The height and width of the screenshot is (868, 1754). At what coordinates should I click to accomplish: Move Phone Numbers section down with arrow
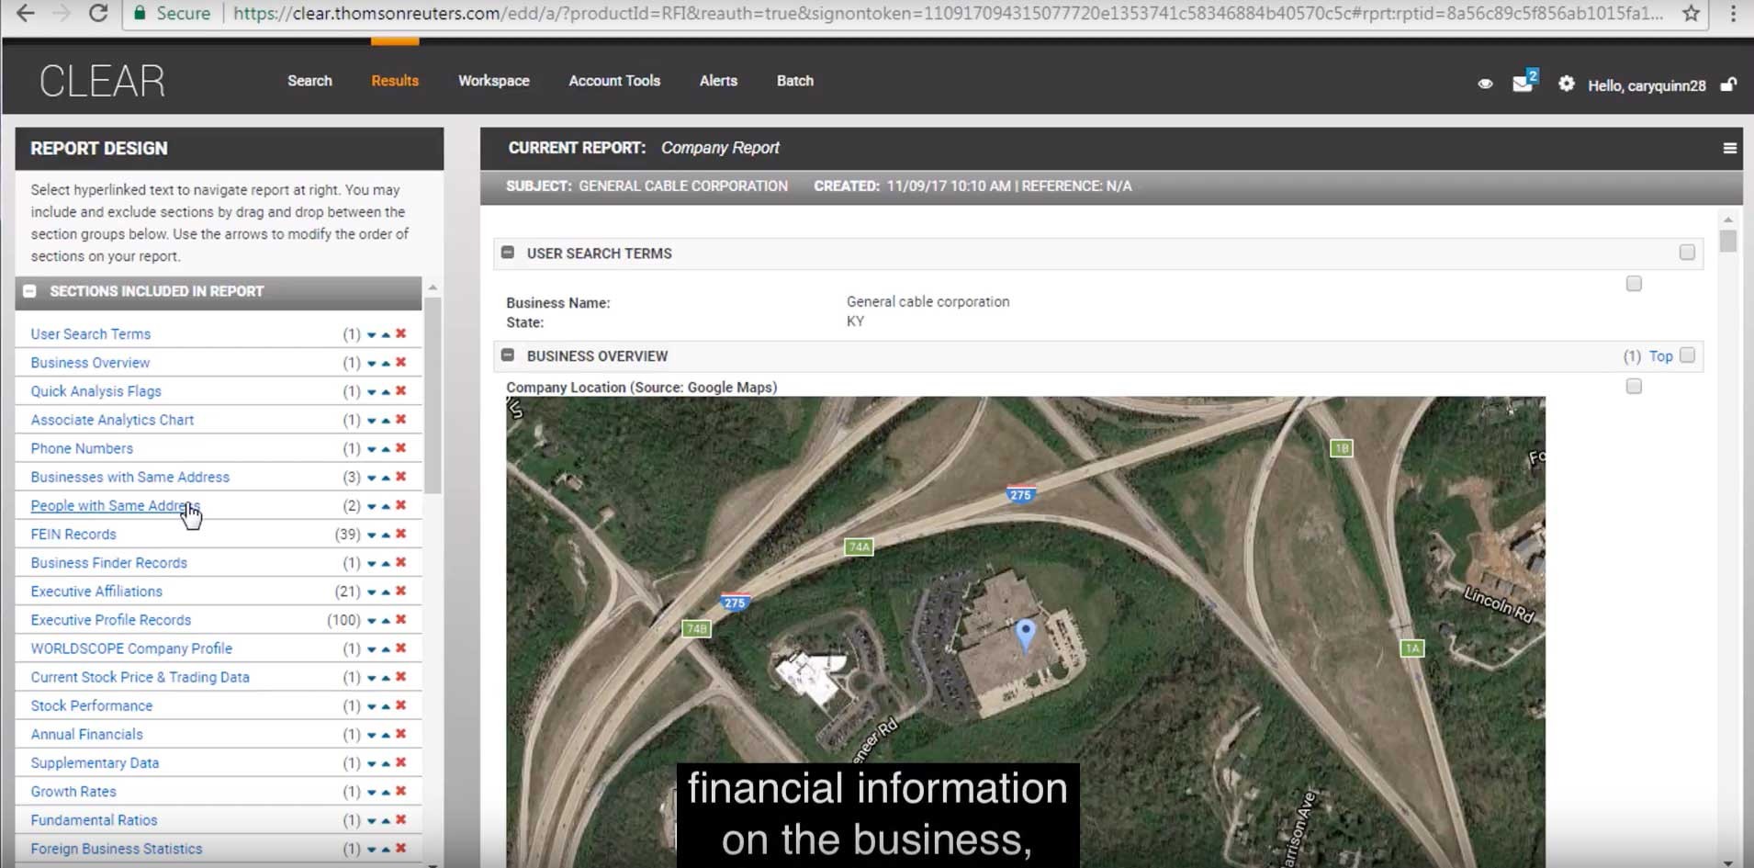pos(371,449)
